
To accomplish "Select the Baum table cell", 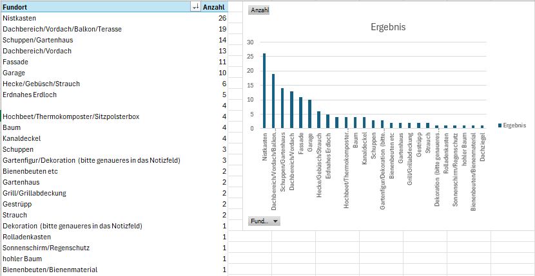I will click(101, 127).
